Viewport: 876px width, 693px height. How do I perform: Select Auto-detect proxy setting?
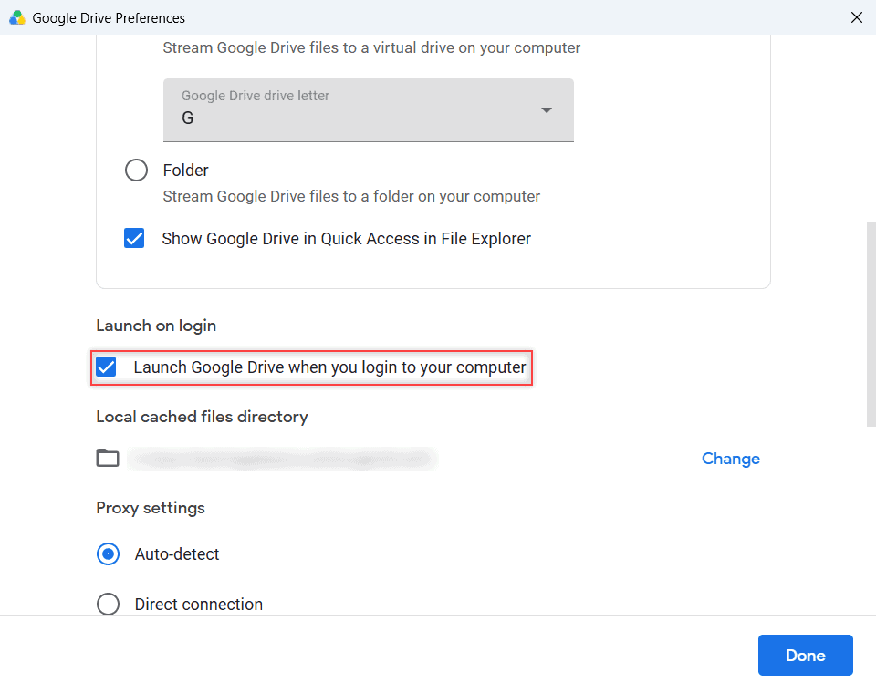coord(108,554)
